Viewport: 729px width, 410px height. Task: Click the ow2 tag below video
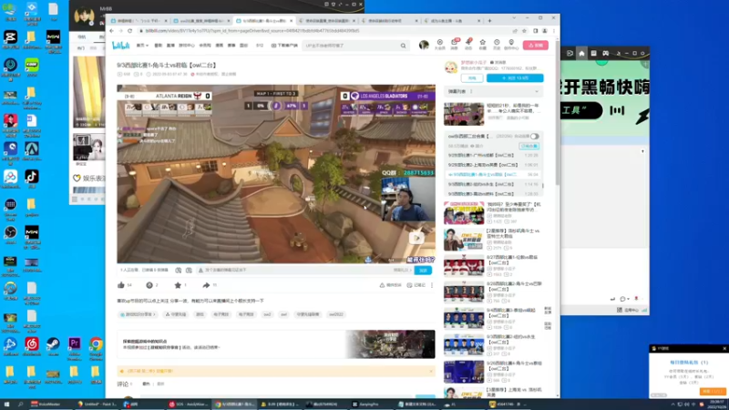pyautogui.click(x=267, y=314)
